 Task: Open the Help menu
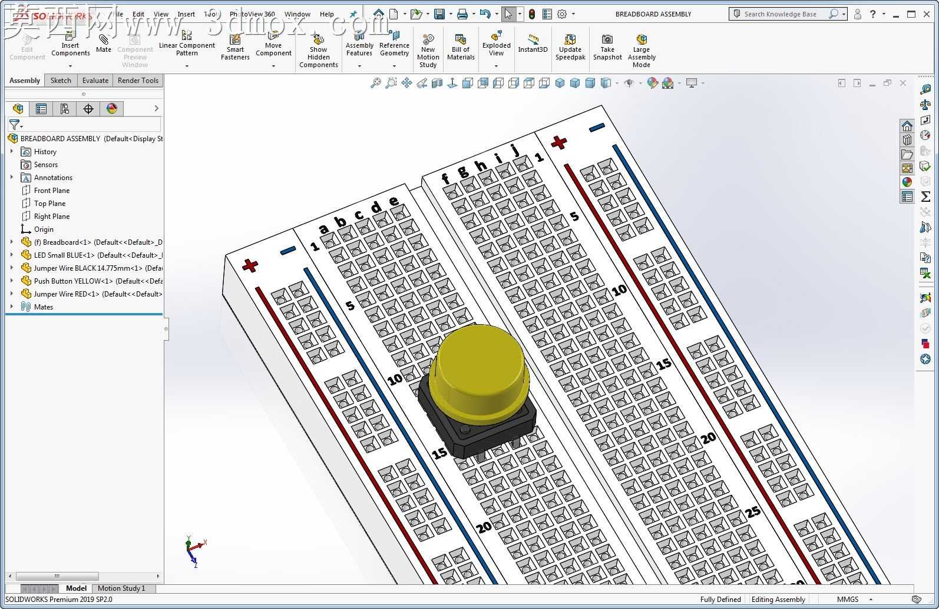(327, 14)
